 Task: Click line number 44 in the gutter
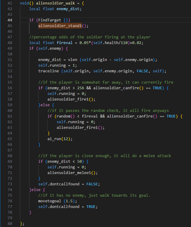click(10, 20)
